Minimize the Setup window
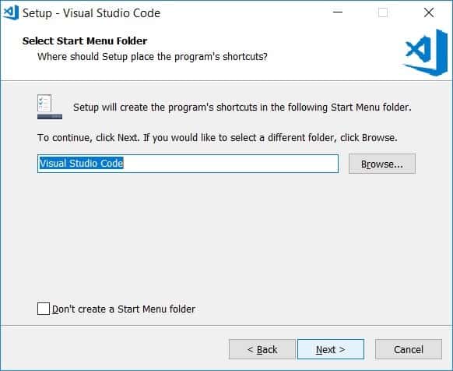 338,12
